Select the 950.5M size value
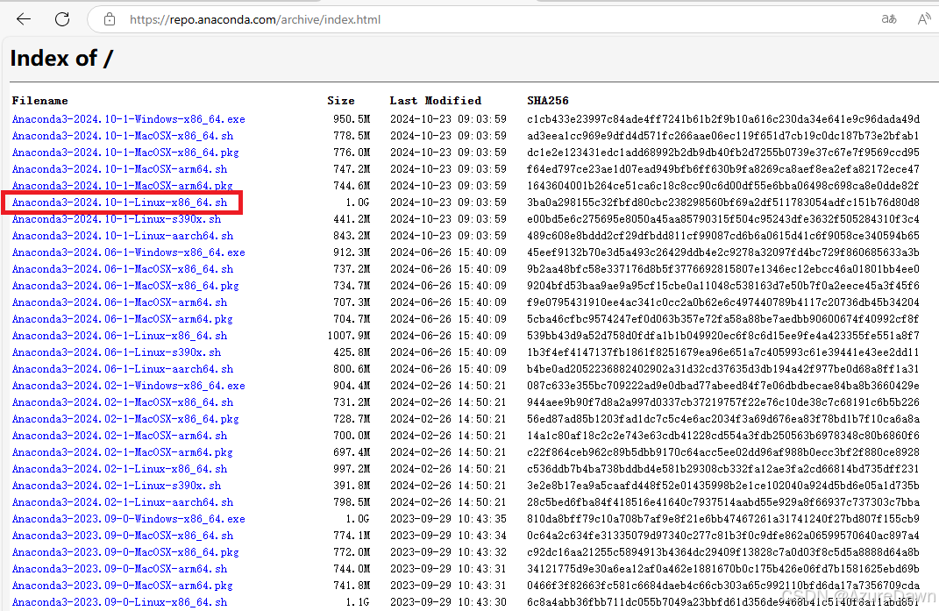This screenshot has width=939, height=611. click(x=352, y=119)
